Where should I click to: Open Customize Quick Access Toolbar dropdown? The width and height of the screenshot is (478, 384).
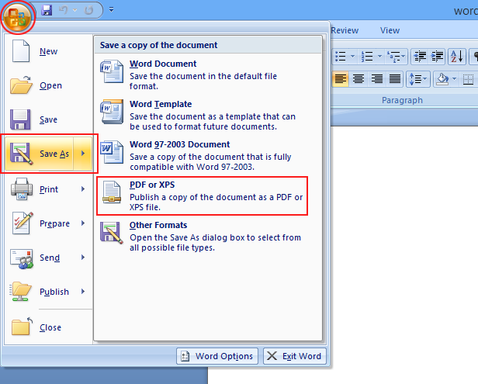[111, 10]
